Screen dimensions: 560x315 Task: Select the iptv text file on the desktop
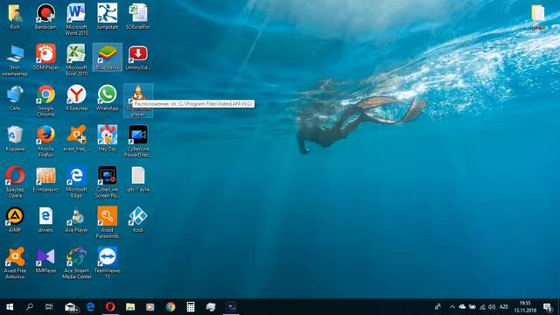click(x=138, y=179)
